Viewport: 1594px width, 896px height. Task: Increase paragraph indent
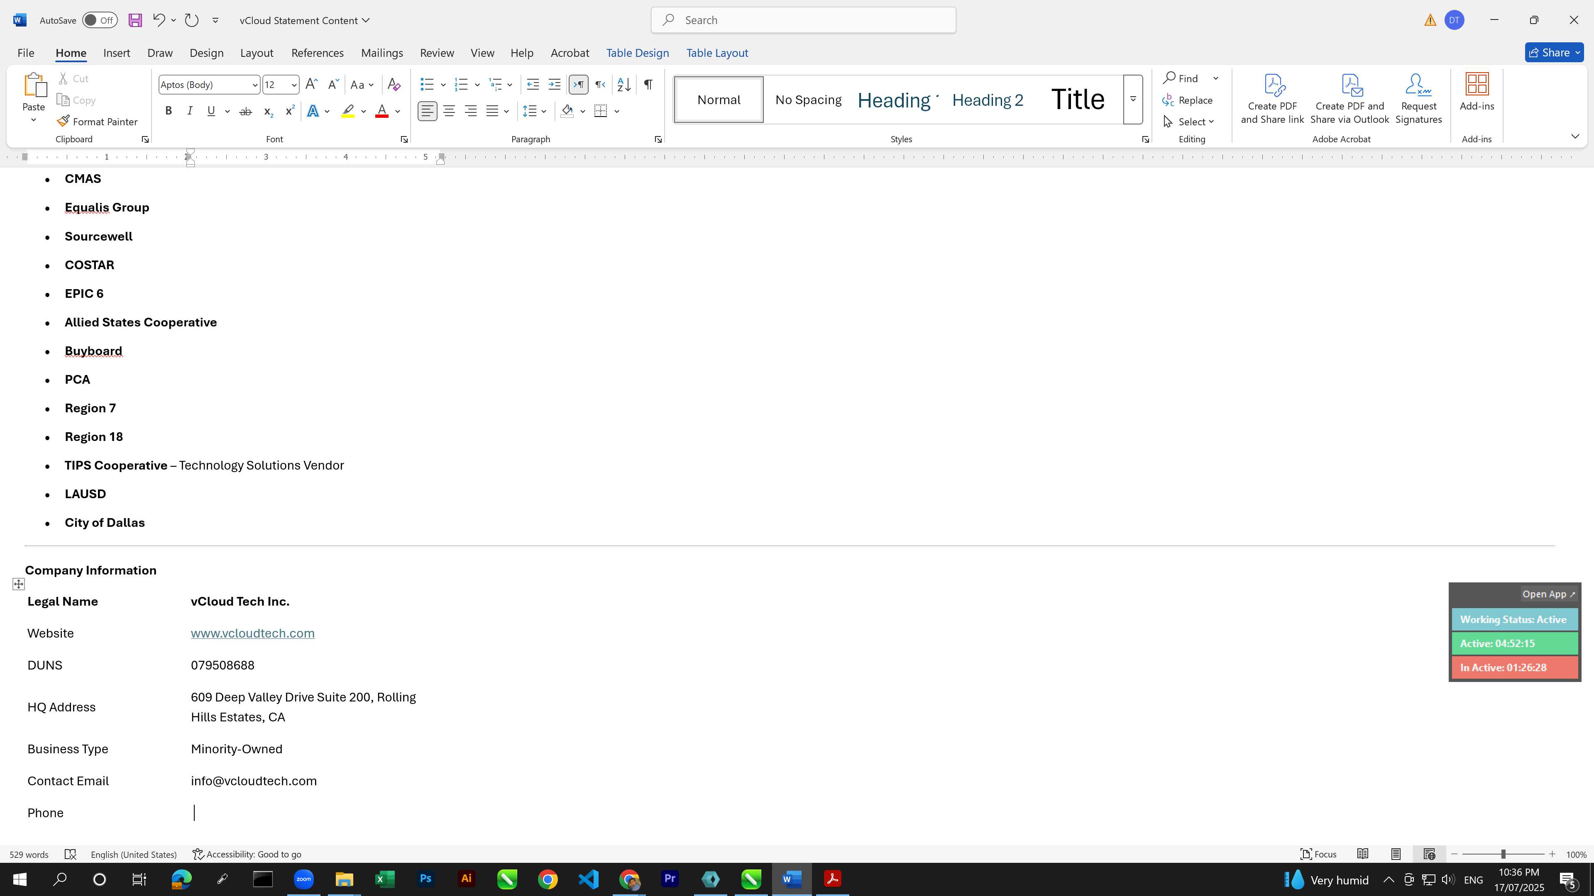555,85
